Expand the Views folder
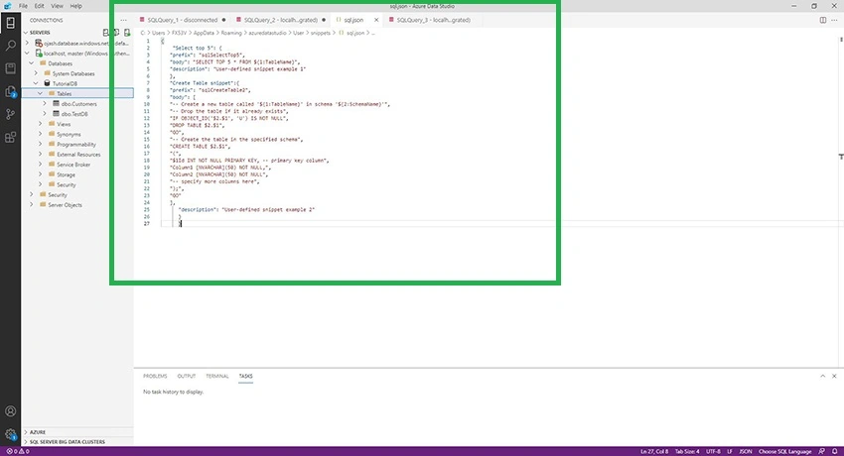The width and height of the screenshot is (844, 456). point(41,124)
